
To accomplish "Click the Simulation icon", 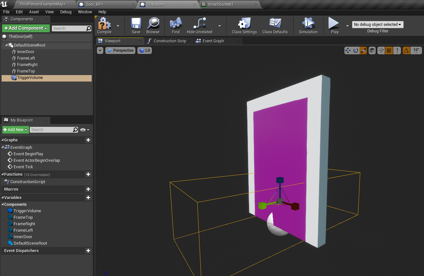I will [308, 26].
